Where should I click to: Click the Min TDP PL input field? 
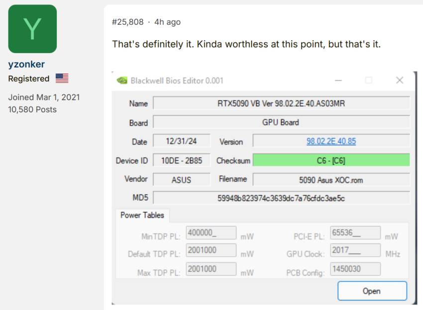pos(211,233)
